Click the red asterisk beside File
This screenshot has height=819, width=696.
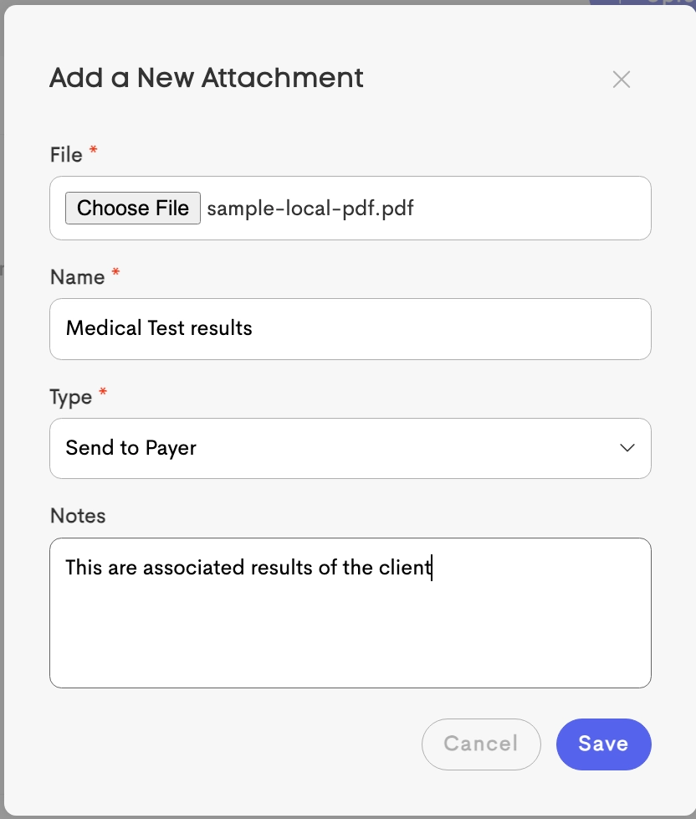[x=93, y=152]
